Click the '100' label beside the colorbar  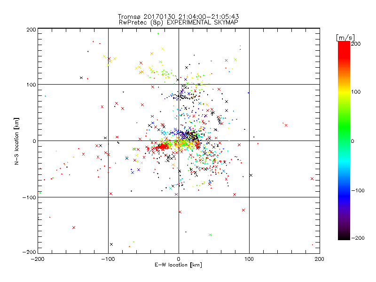pyautogui.click(x=356, y=92)
